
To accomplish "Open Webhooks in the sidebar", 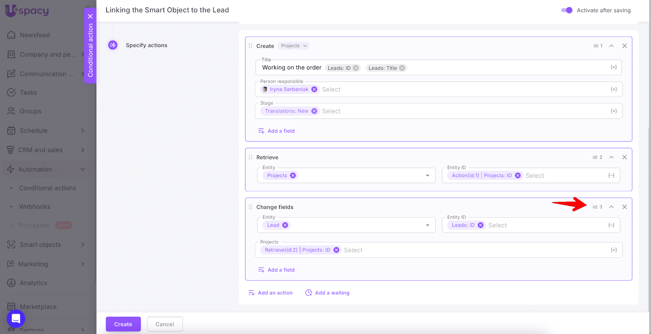I will (x=35, y=207).
